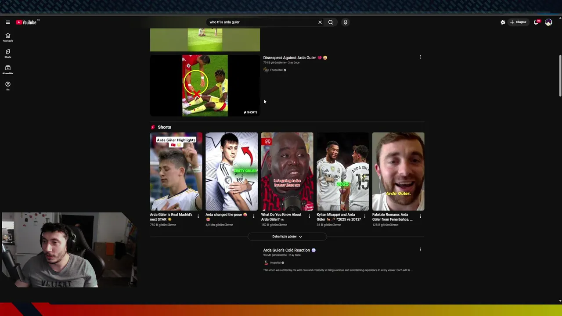The image size is (562, 316).
Task: Click the 9,6 Mn görüntüleme view count
Action: pyautogui.click(x=275, y=255)
